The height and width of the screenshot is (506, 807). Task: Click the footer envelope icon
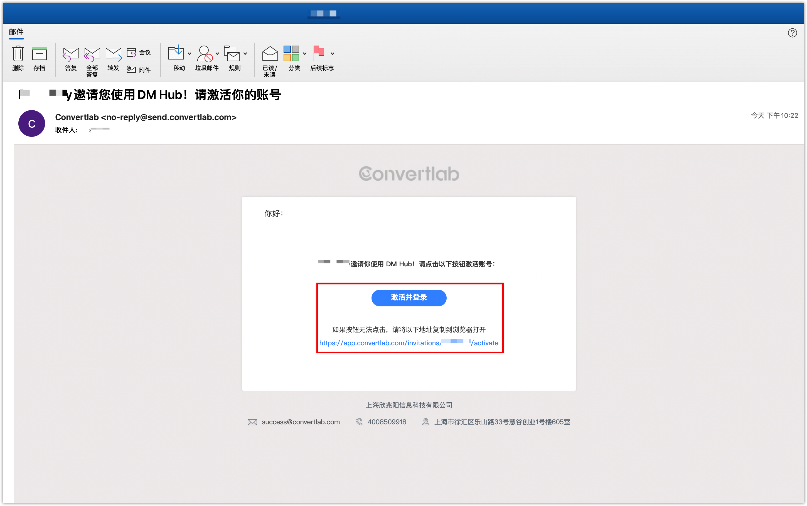tap(252, 422)
